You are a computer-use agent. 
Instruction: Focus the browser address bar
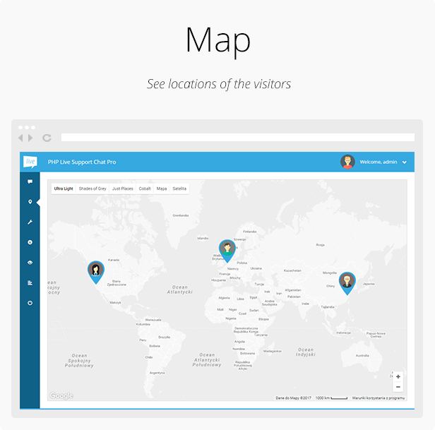click(238, 137)
